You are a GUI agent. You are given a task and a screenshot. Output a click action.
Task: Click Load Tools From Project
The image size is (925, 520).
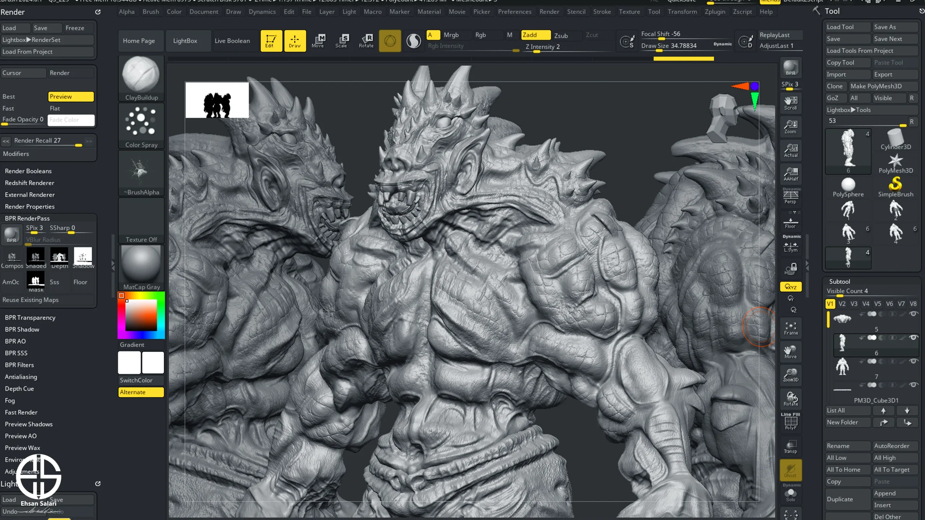pos(872,51)
